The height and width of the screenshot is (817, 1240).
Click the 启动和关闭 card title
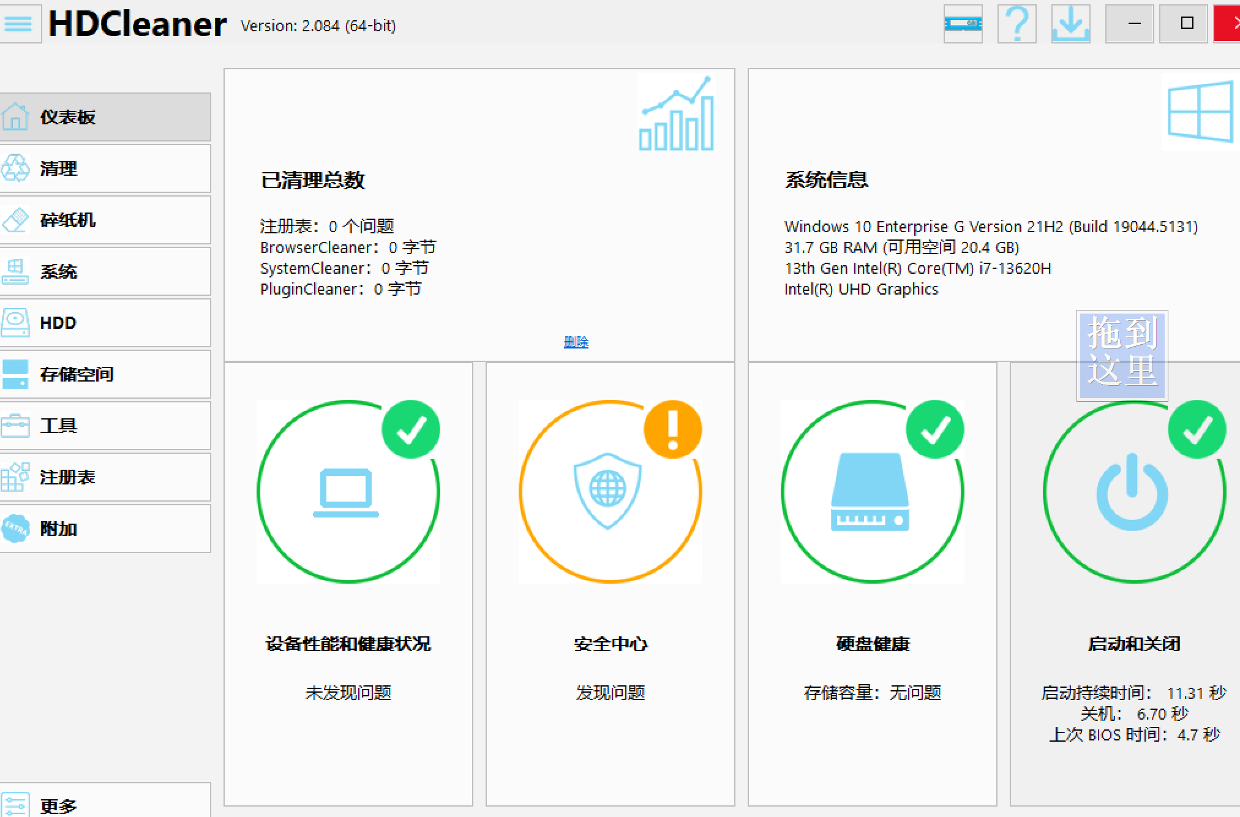coord(1134,644)
